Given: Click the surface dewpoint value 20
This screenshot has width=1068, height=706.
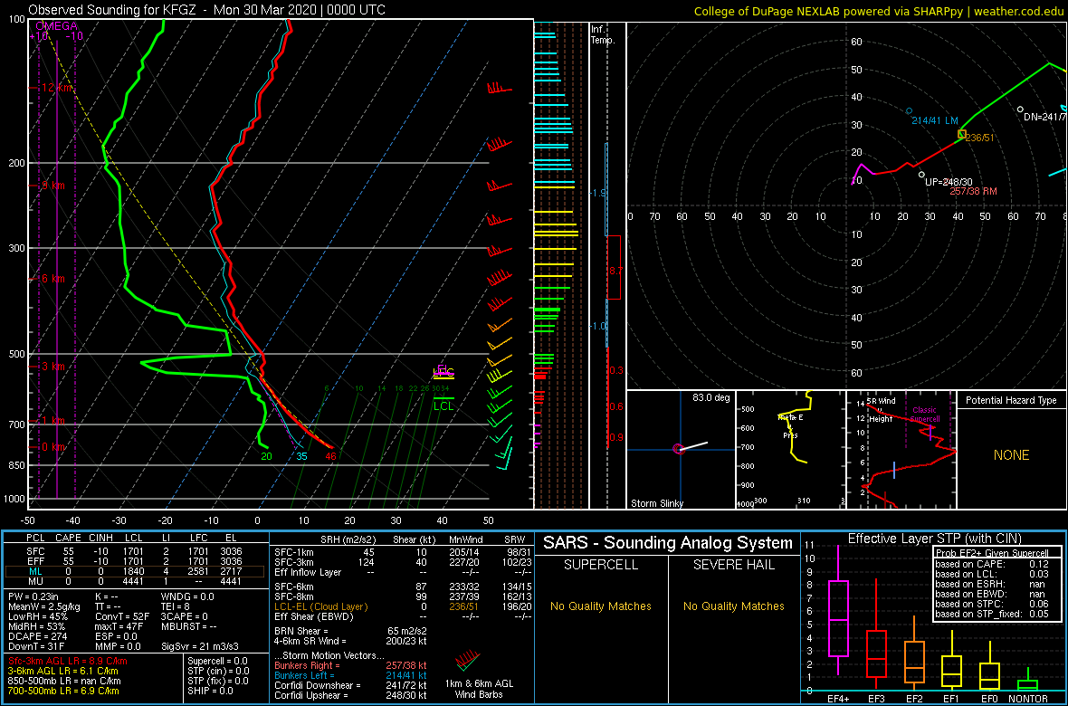Looking at the screenshot, I should (x=266, y=456).
